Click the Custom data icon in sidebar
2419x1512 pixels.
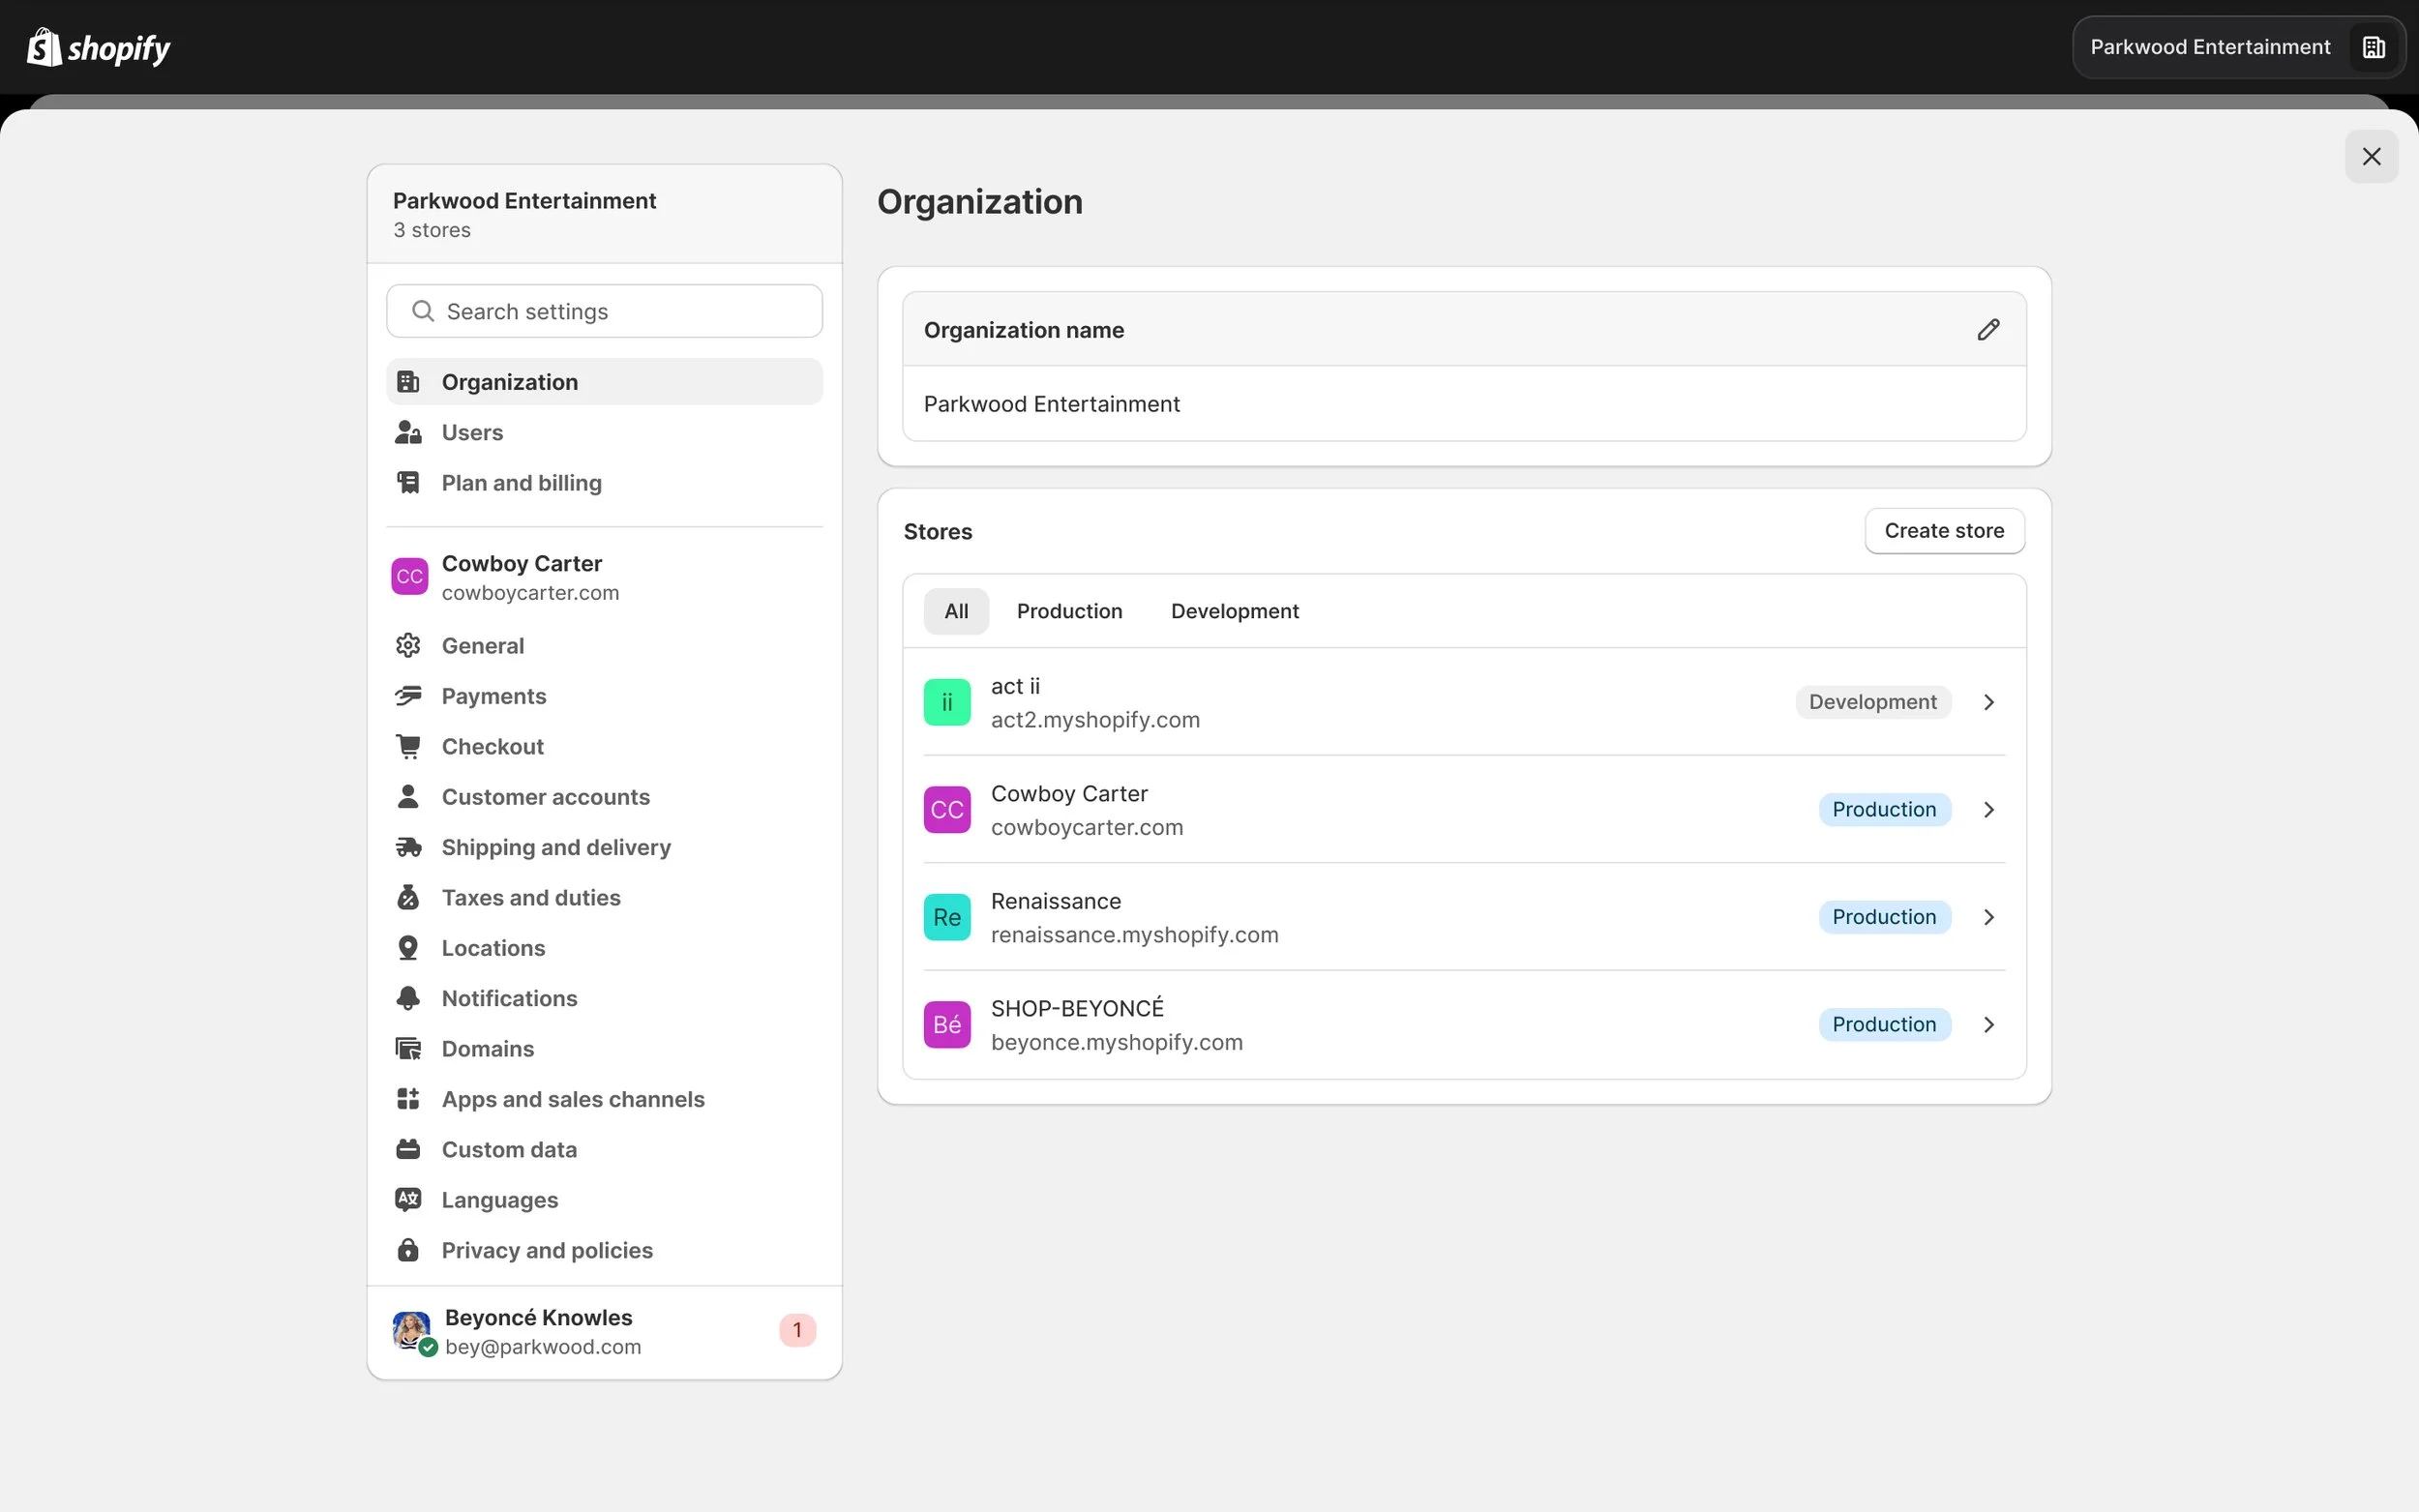408,1149
